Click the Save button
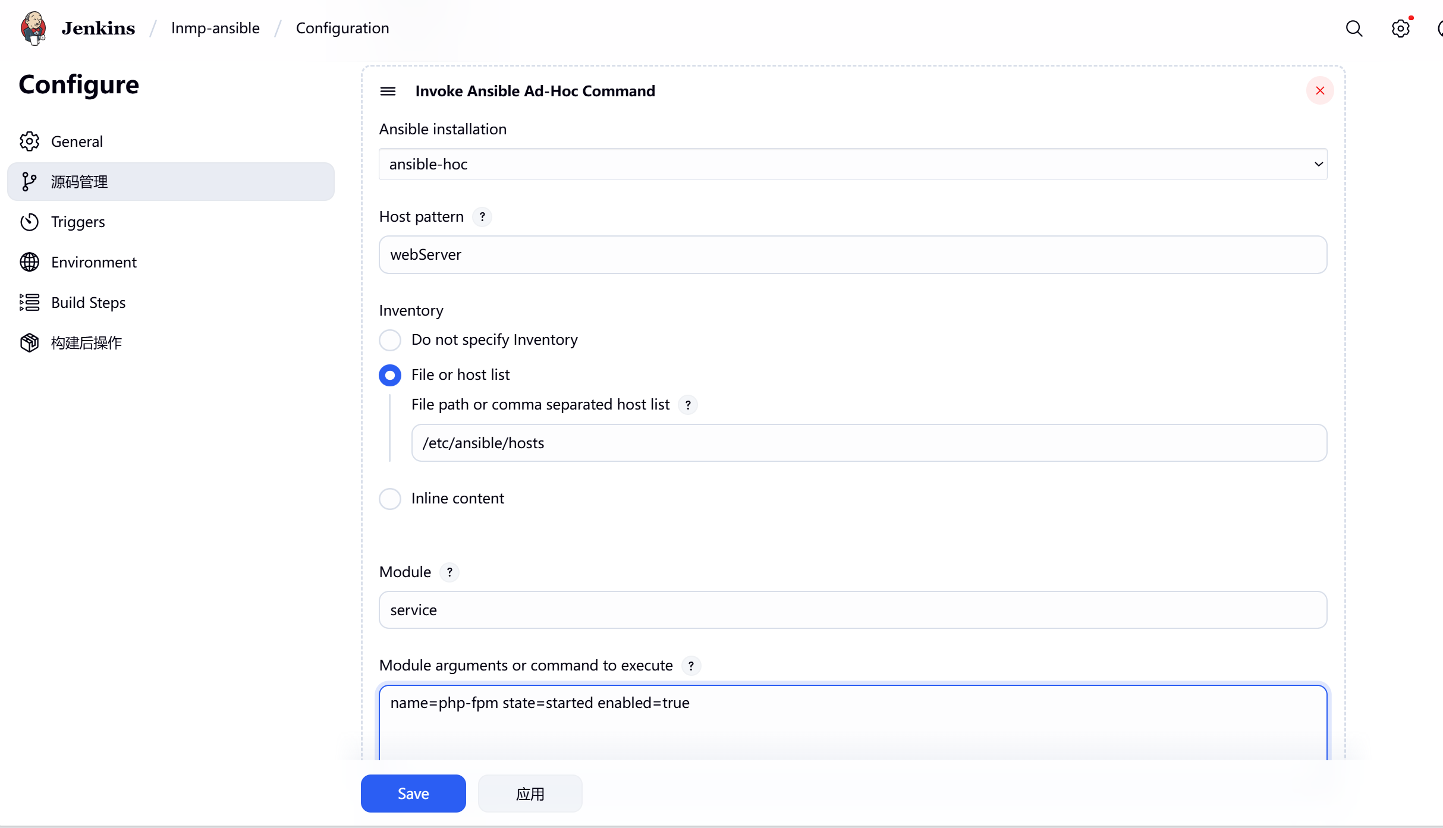 point(413,794)
